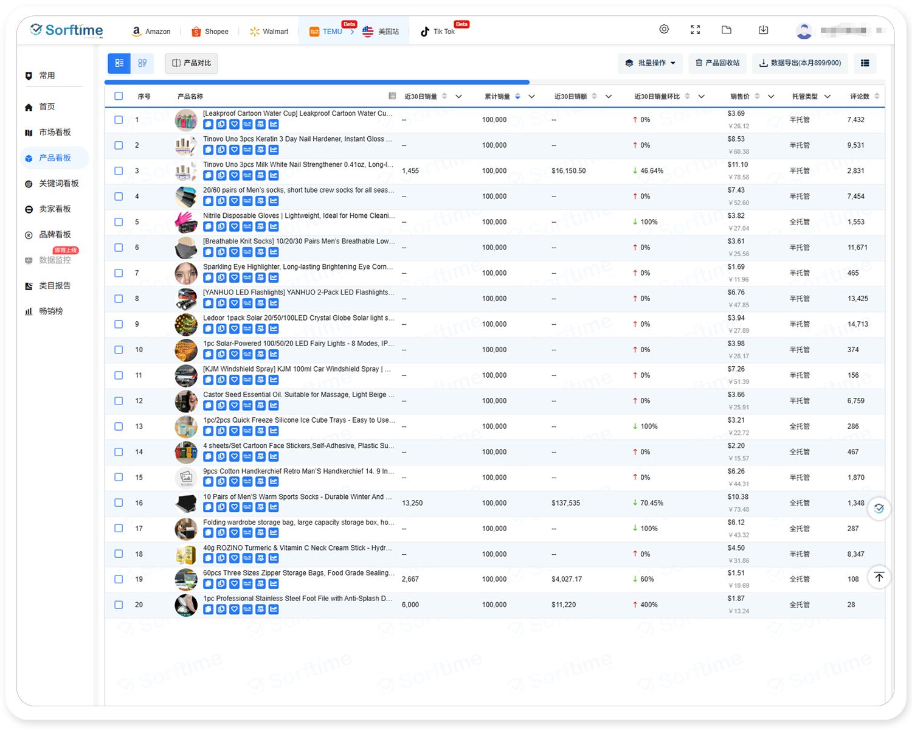The image size is (912, 730).
Task: Click the download inbox icon in header
Action: coord(764,30)
